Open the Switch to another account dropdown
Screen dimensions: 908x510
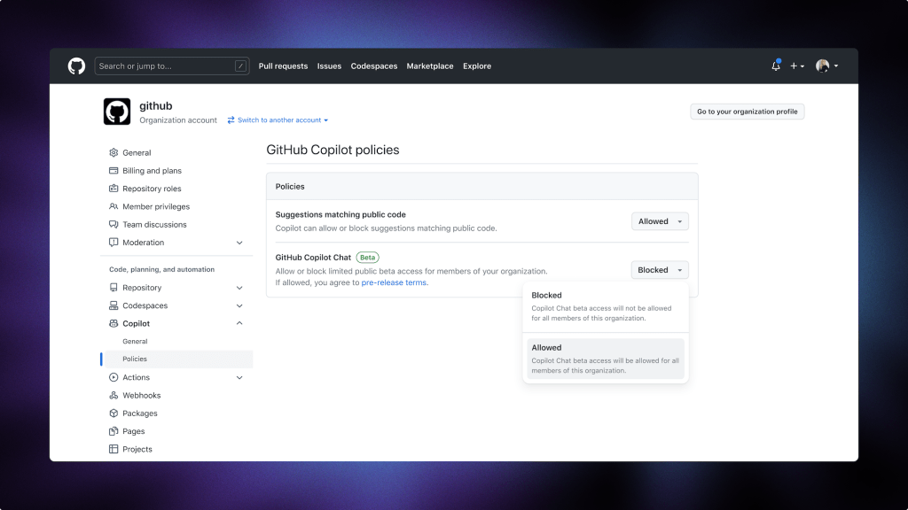click(x=278, y=120)
